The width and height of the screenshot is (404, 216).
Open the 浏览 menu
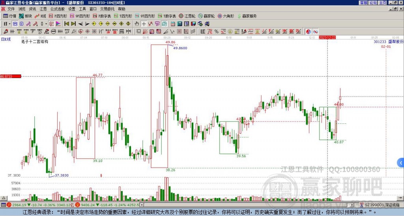(22, 9)
